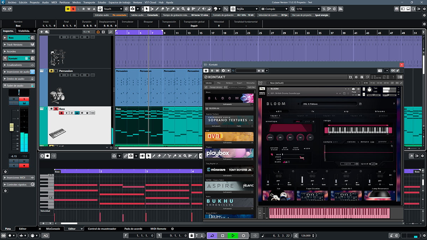Viewport: 427px width, 240px height.
Task: Click the Stop button in the transport
Action: point(223,235)
